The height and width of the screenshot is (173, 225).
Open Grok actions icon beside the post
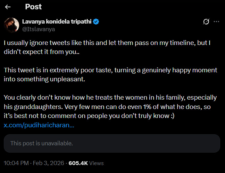[x=206, y=22]
